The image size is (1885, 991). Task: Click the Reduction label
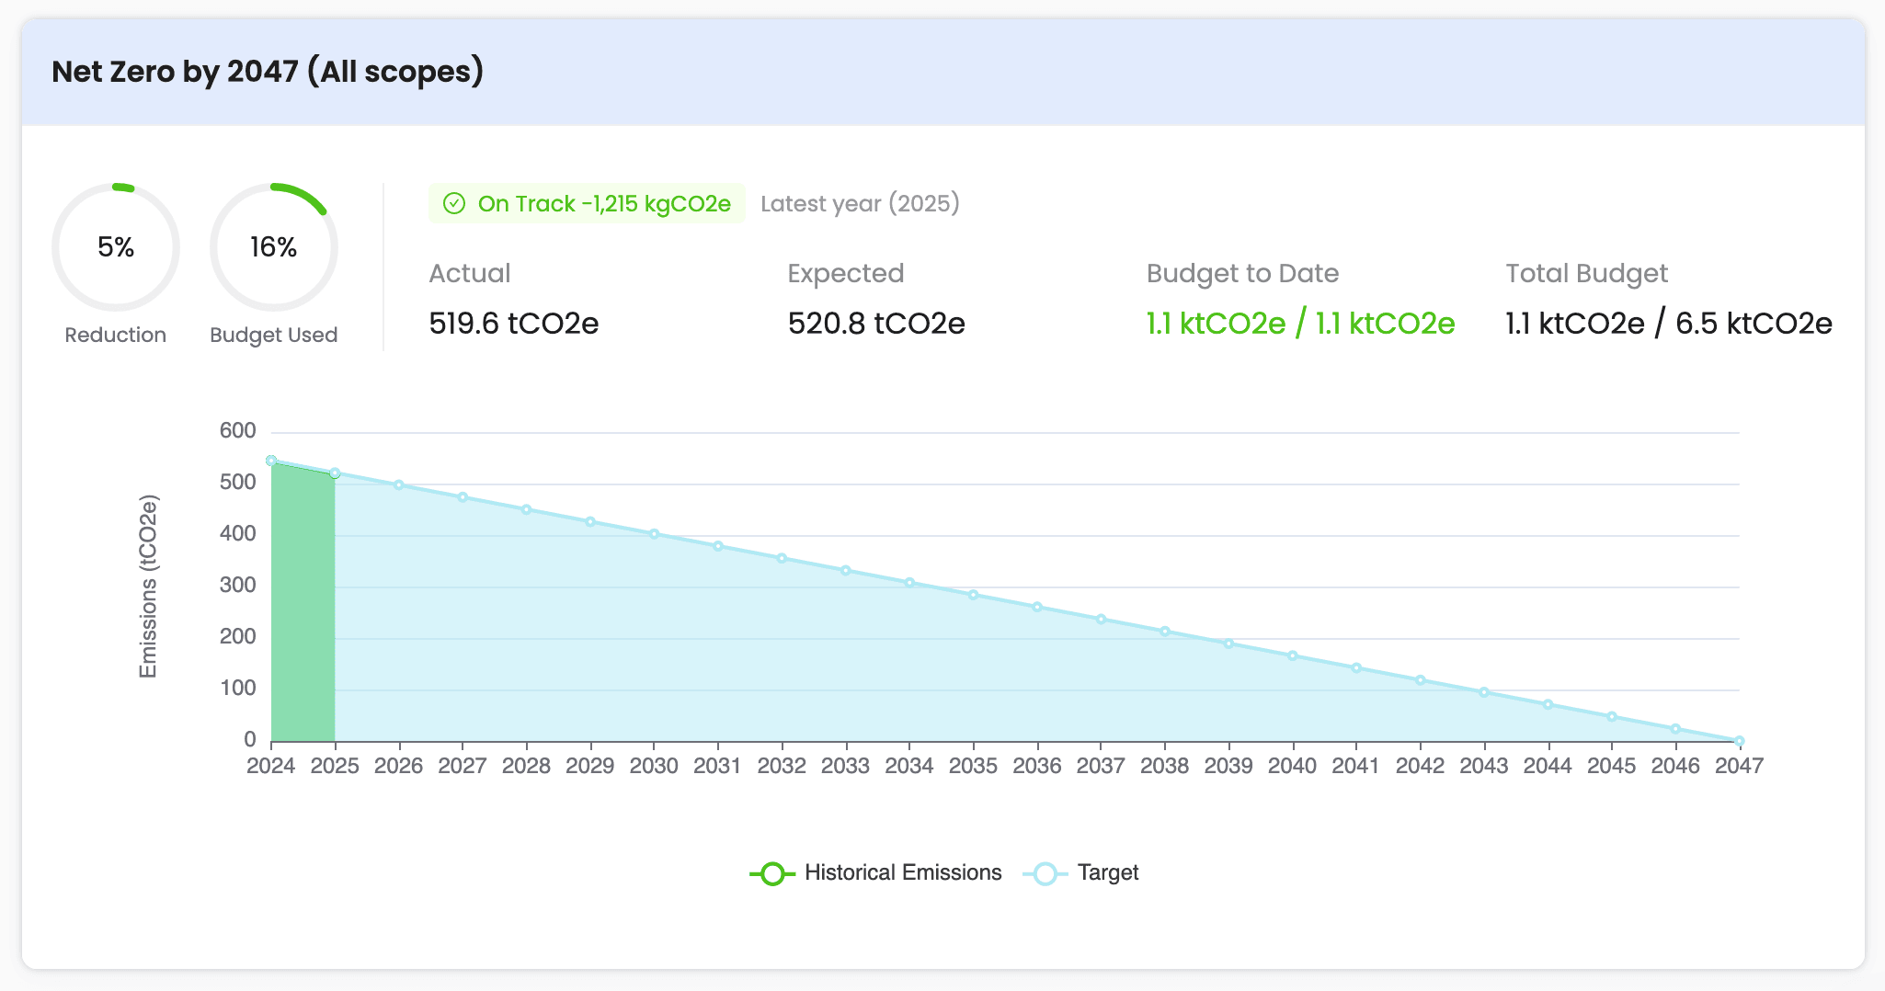click(116, 335)
